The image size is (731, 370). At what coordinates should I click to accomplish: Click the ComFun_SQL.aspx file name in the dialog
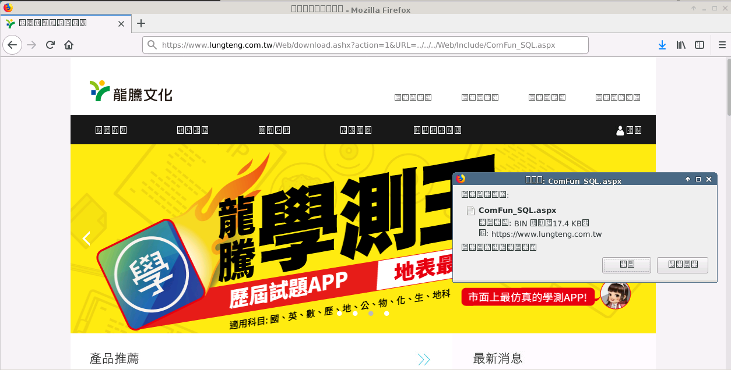[518, 211]
